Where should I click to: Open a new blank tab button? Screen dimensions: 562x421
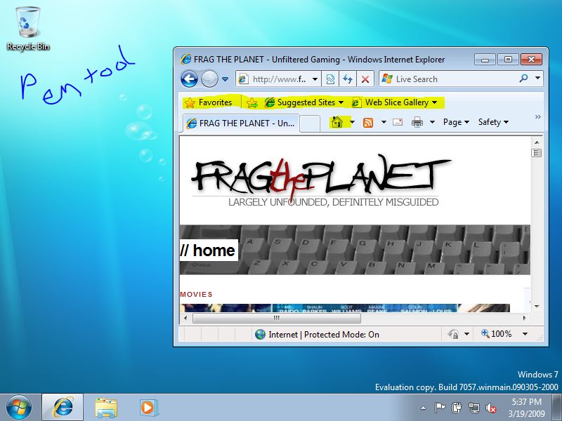tap(310, 123)
